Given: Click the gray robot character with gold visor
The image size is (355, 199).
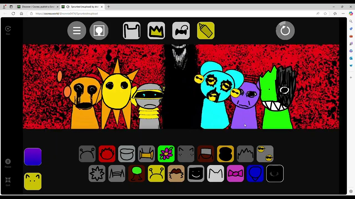Looking at the screenshot, I should 149,106.
